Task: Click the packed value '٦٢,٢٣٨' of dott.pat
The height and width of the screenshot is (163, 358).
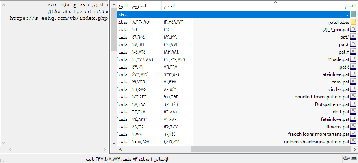Action: 139,112
